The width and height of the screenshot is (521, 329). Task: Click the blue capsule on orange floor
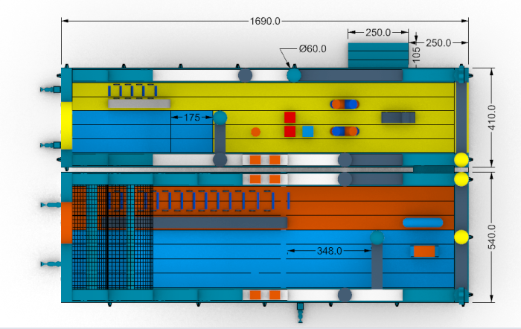coord(422,223)
